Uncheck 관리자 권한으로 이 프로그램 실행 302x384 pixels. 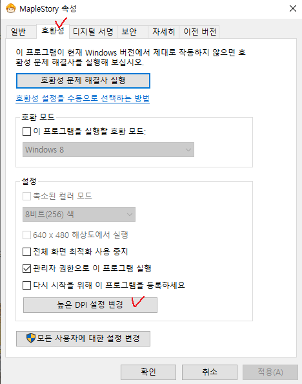26,268
